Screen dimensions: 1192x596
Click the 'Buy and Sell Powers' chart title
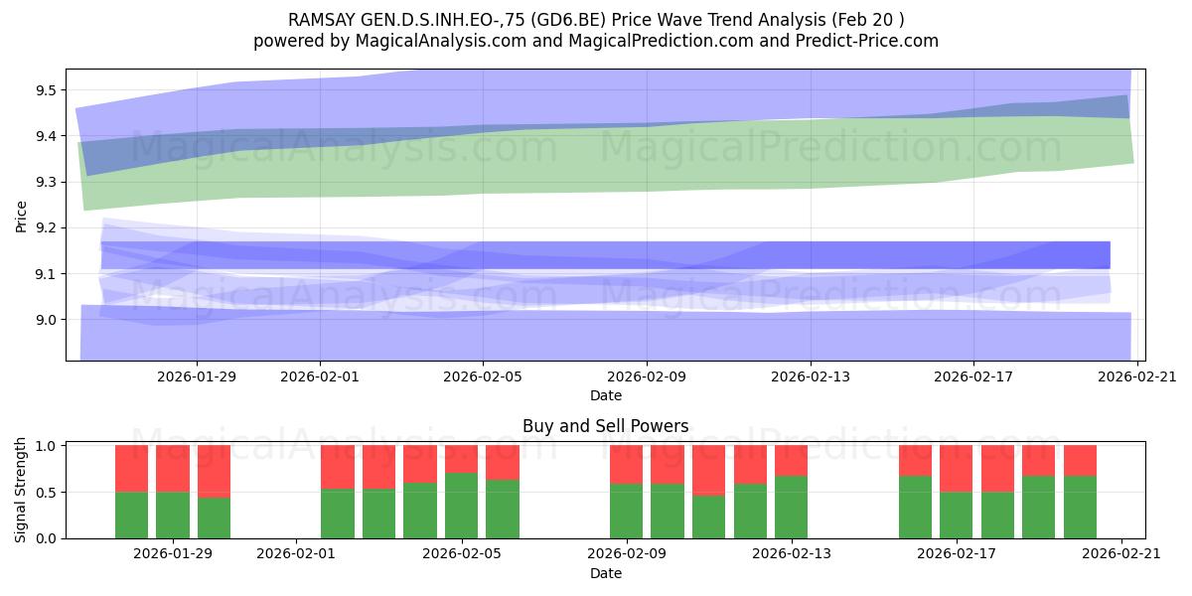pos(606,426)
